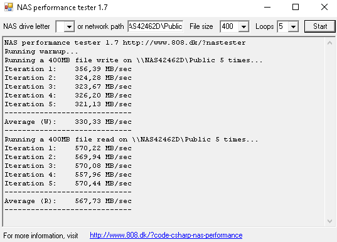Click the NAS performance tester app icon
337x242 pixels.
(x=9, y=8)
